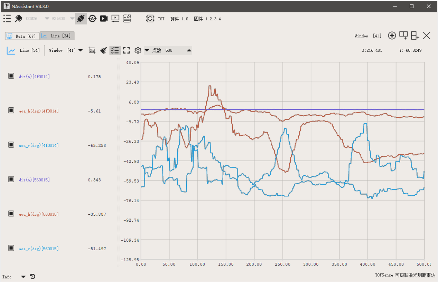Screen dimensions: 438x282
Task: Clear the chart with the broom icon
Action: (103, 50)
